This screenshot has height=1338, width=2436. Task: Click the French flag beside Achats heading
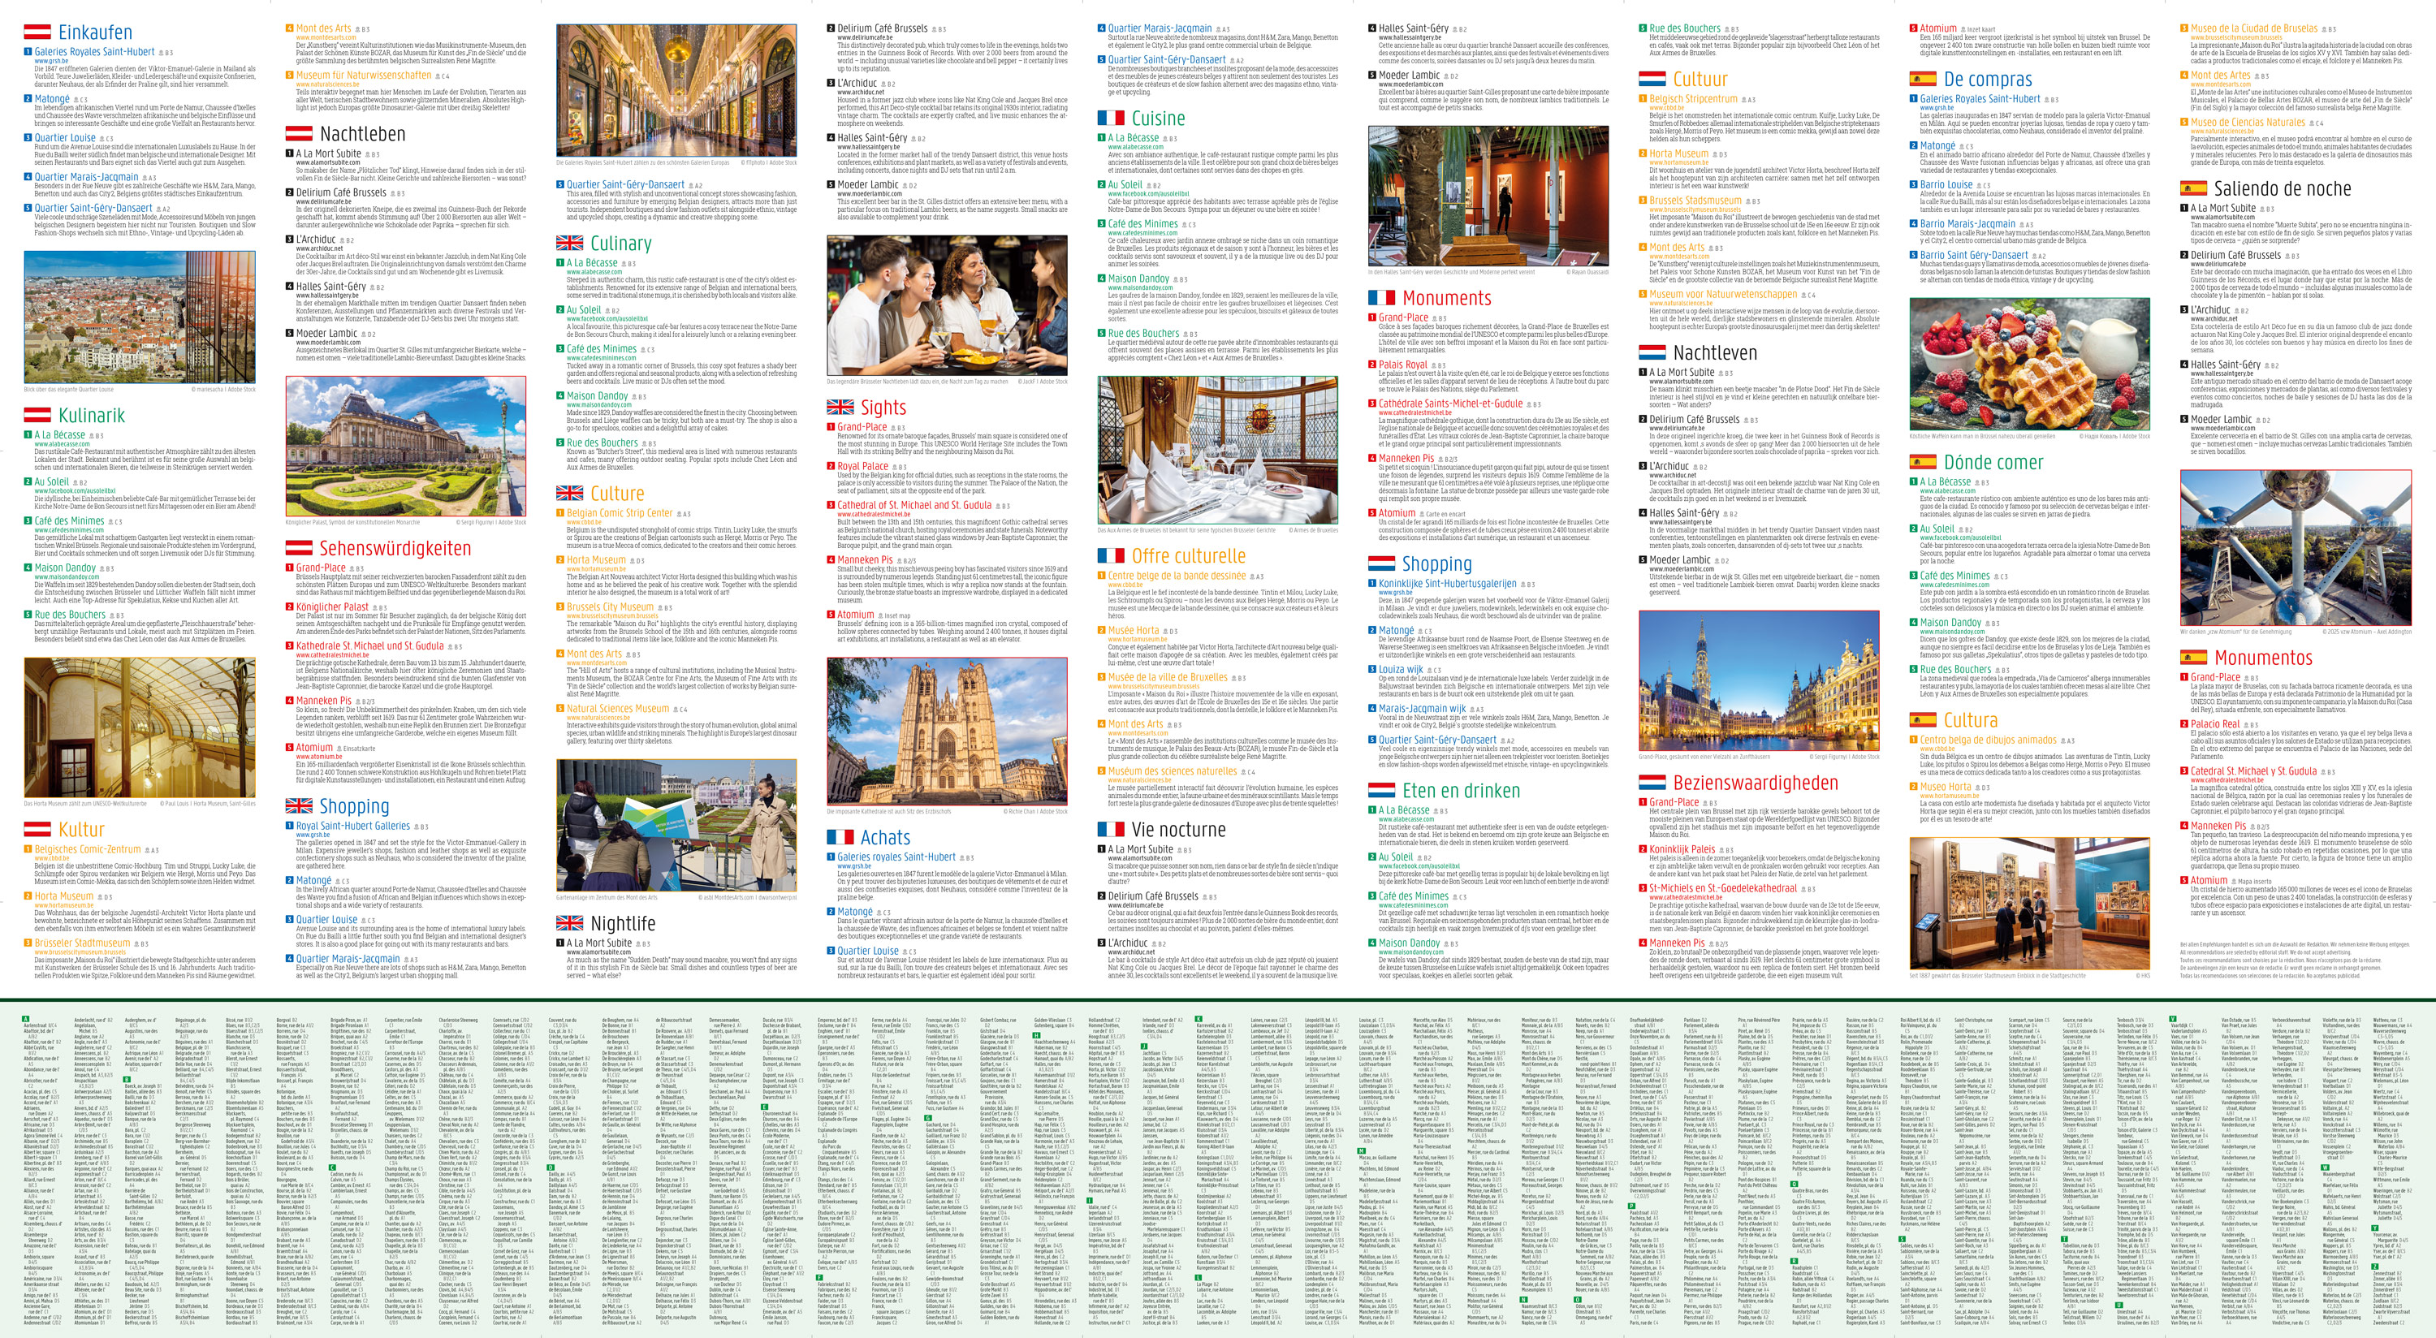[x=840, y=838]
